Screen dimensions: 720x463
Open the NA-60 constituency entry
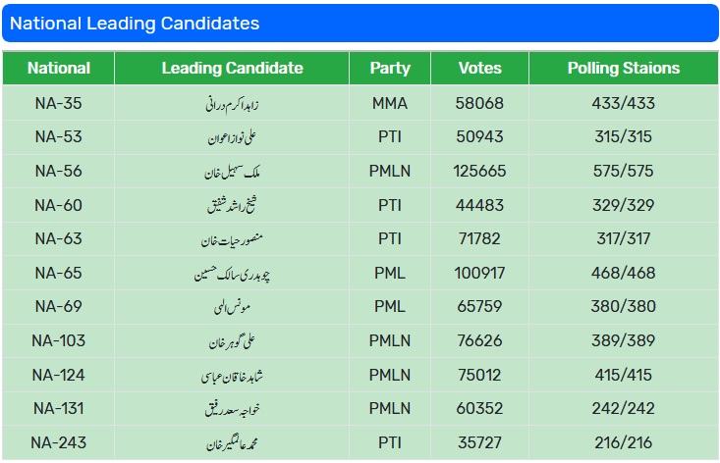(58, 205)
